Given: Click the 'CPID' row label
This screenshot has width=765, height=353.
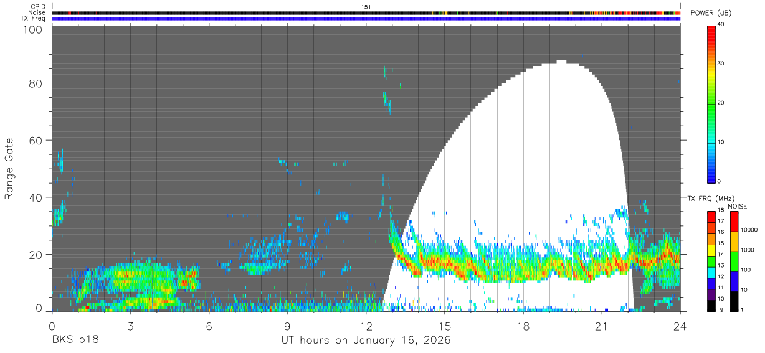Looking at the screenshot, I should [x=37, y=7].
